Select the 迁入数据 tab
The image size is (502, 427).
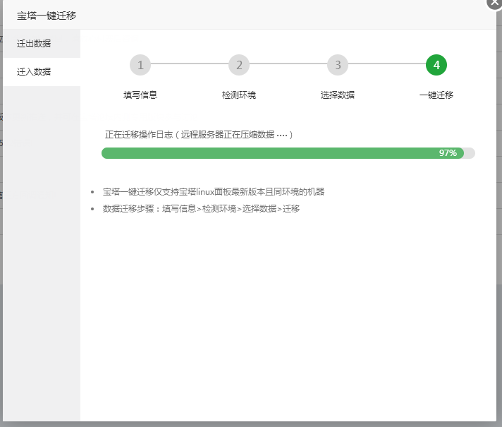click(x=42, y=72)
